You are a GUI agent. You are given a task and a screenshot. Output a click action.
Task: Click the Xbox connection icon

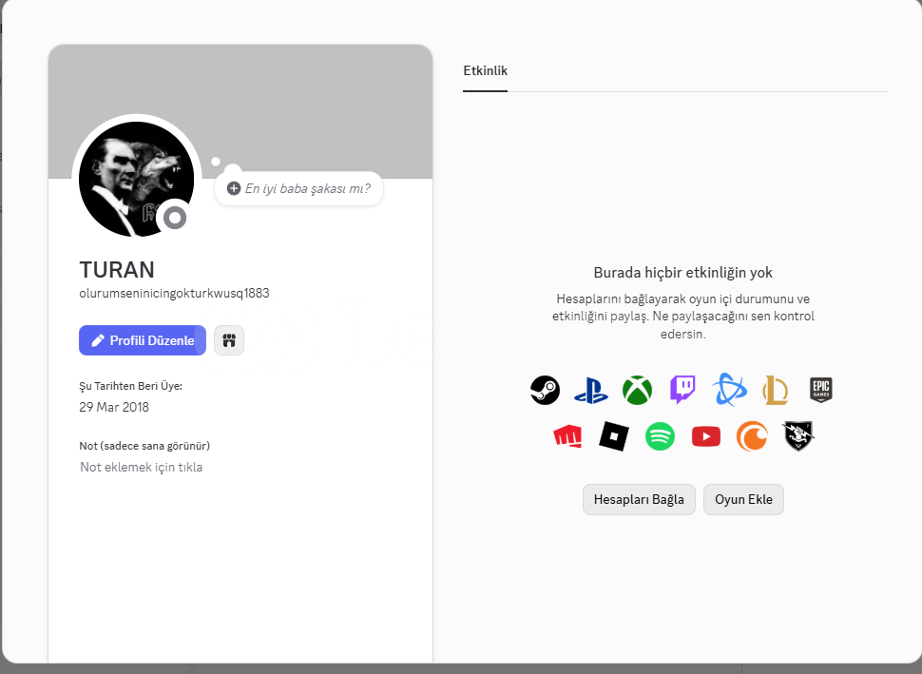coord(638,390)
